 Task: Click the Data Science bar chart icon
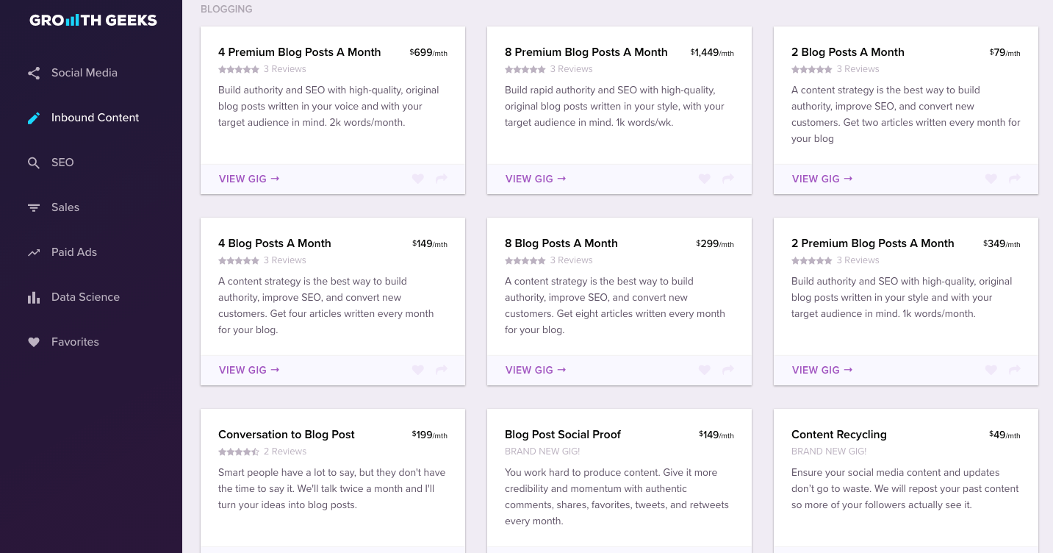tap(34, 298)
